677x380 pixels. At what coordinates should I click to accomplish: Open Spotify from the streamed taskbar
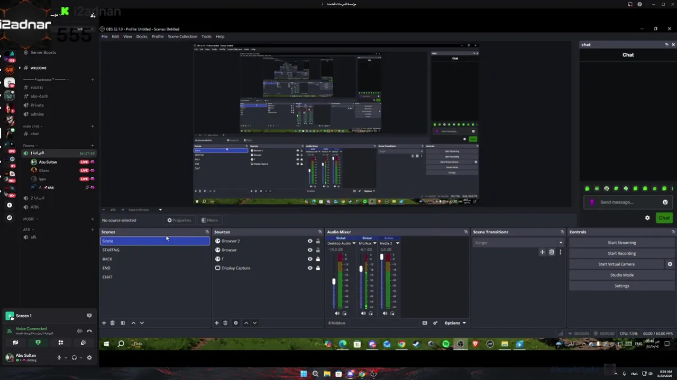point(446,344)
